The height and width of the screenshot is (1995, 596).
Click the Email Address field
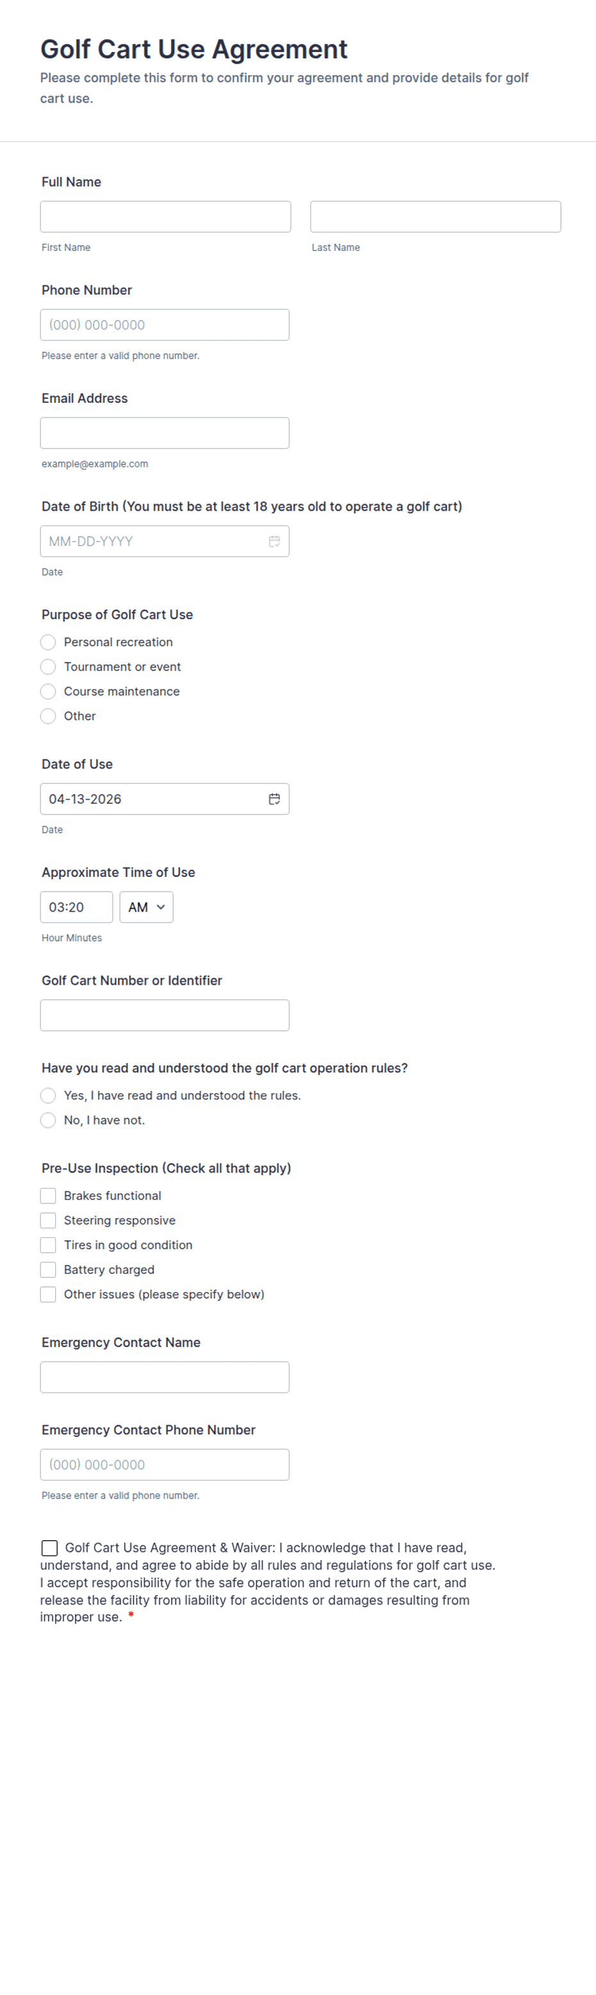click(165, 434)
